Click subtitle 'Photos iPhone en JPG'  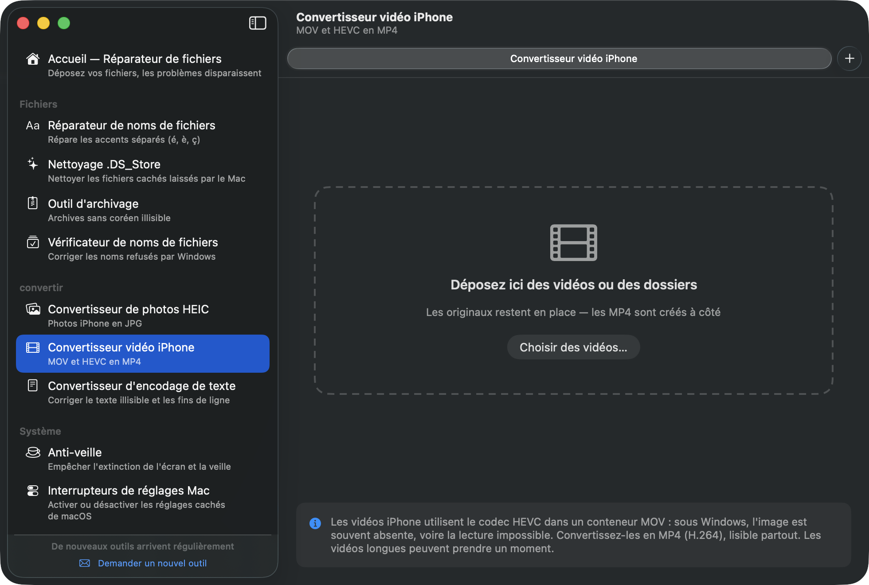[x=95, y=324]
